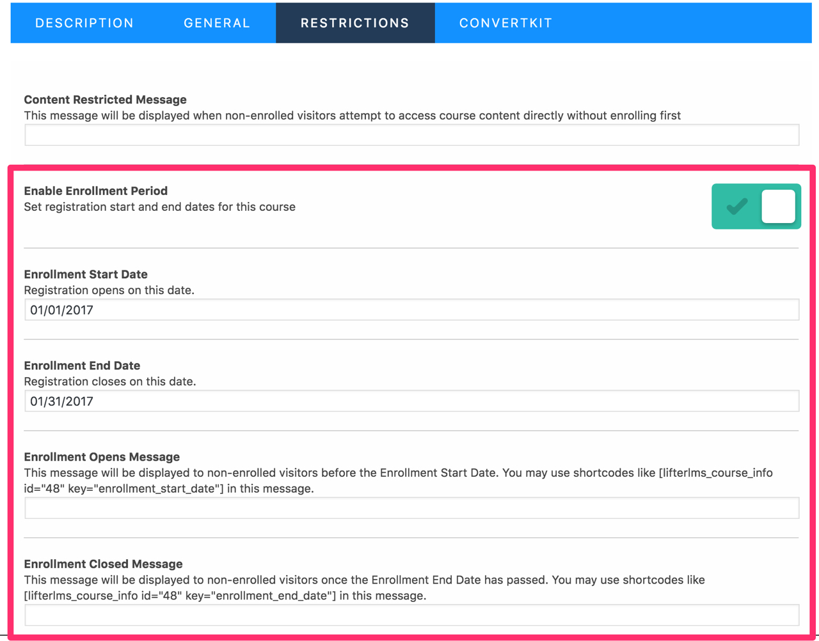The height and width of the screenshot is (641, 819).
Task: Click the 'Enrollment End Date' label
Action: point(82,366)
